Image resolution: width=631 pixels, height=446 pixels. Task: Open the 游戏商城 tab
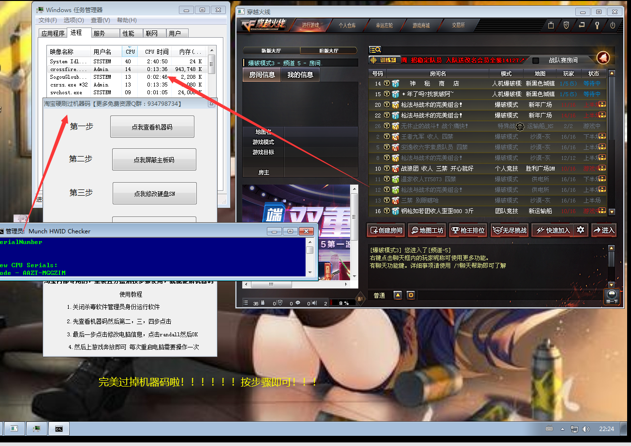click(x=421, y=25)
